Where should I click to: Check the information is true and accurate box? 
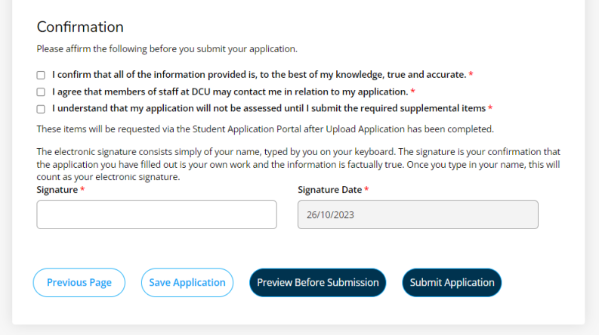pos(41,75)
